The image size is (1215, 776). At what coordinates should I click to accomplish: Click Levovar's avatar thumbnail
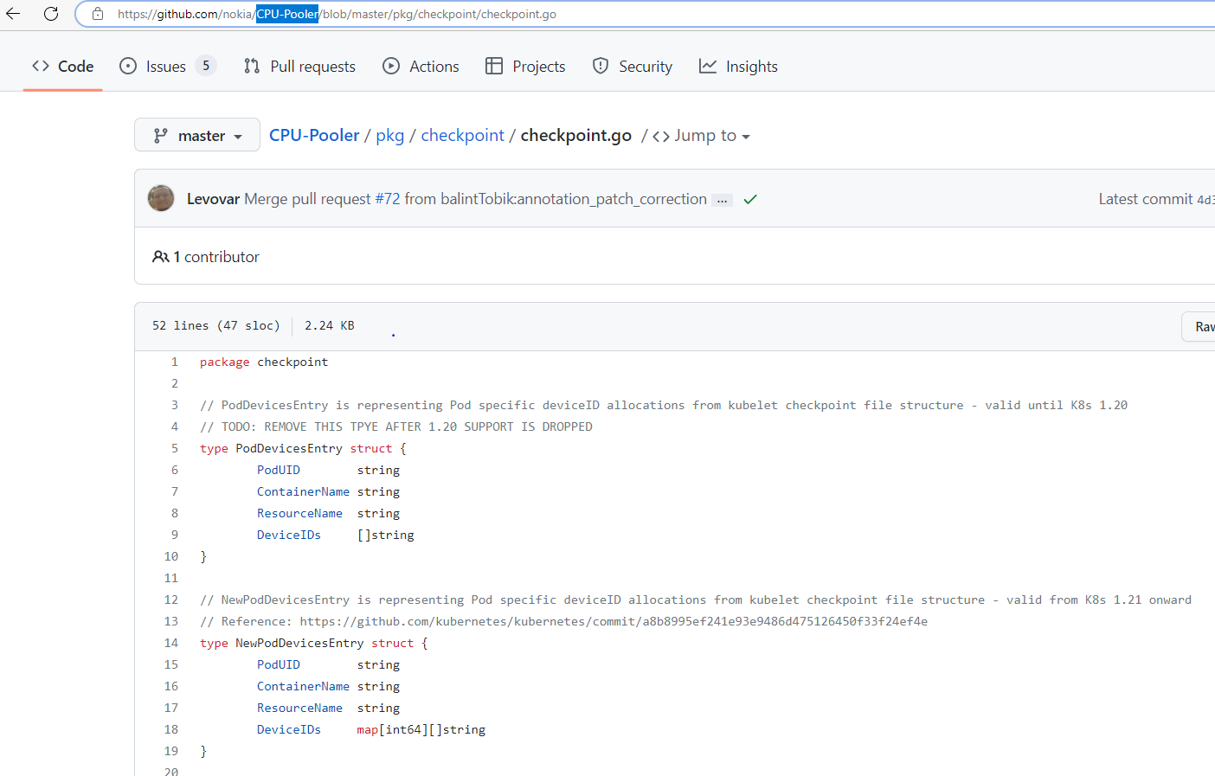pyautogui.click(x=161, y=198)
